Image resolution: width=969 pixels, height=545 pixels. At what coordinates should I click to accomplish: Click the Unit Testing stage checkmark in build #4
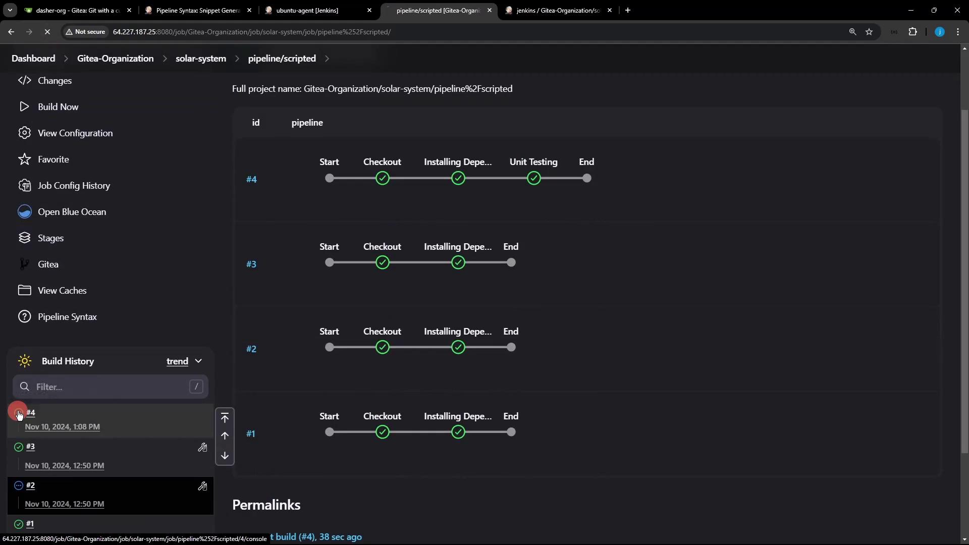click(533, 178)
